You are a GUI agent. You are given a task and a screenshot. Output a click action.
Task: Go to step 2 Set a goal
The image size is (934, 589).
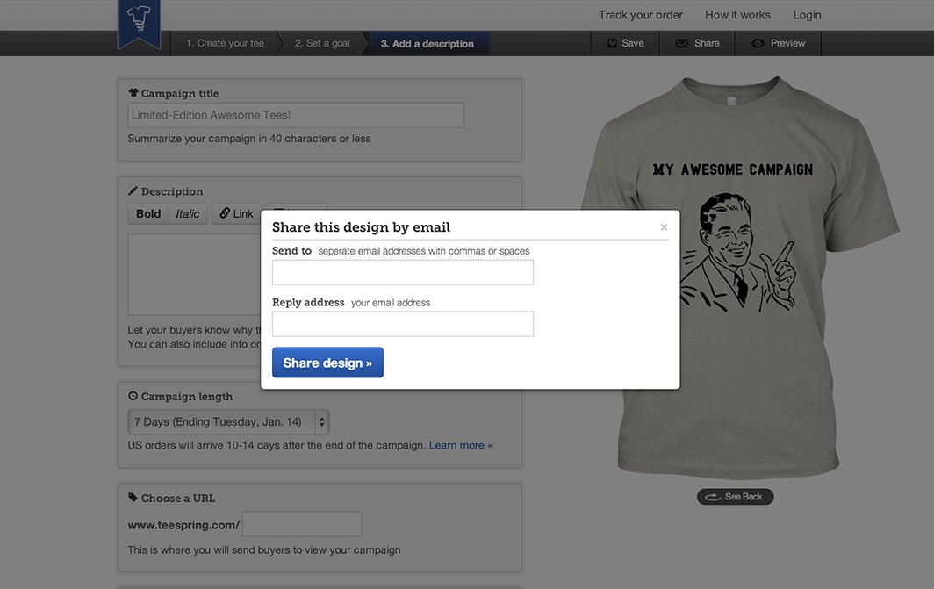point(322,44)
